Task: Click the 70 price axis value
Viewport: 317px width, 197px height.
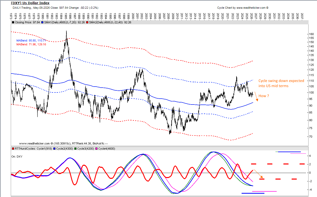Action: [310, 137]
